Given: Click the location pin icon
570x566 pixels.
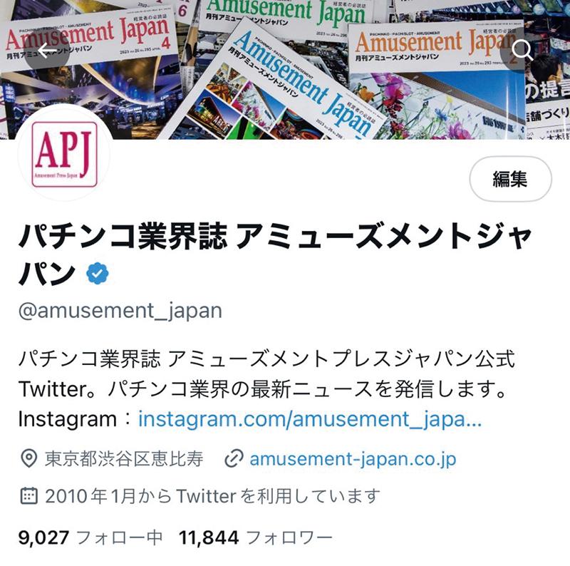Looking at the screenshot, I should pos(28,458).
